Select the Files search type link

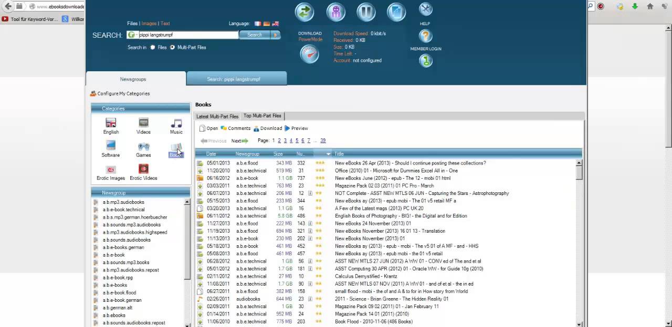pyautogui.click(x=132, y=24)
